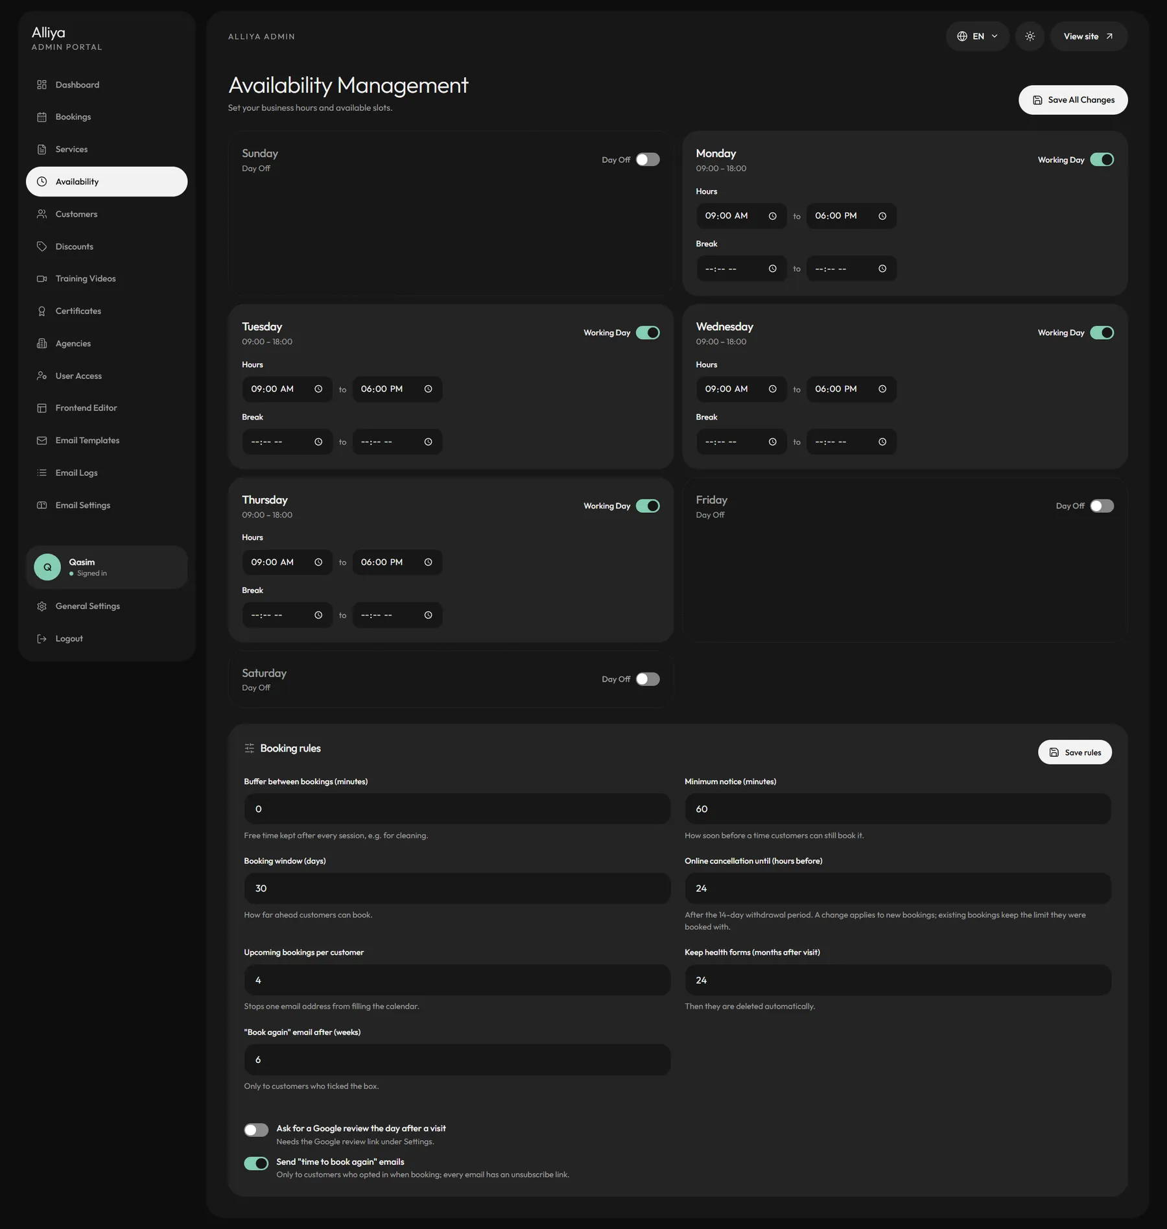
Task: Click the Discounts tag icon
Action: [41, 246]
